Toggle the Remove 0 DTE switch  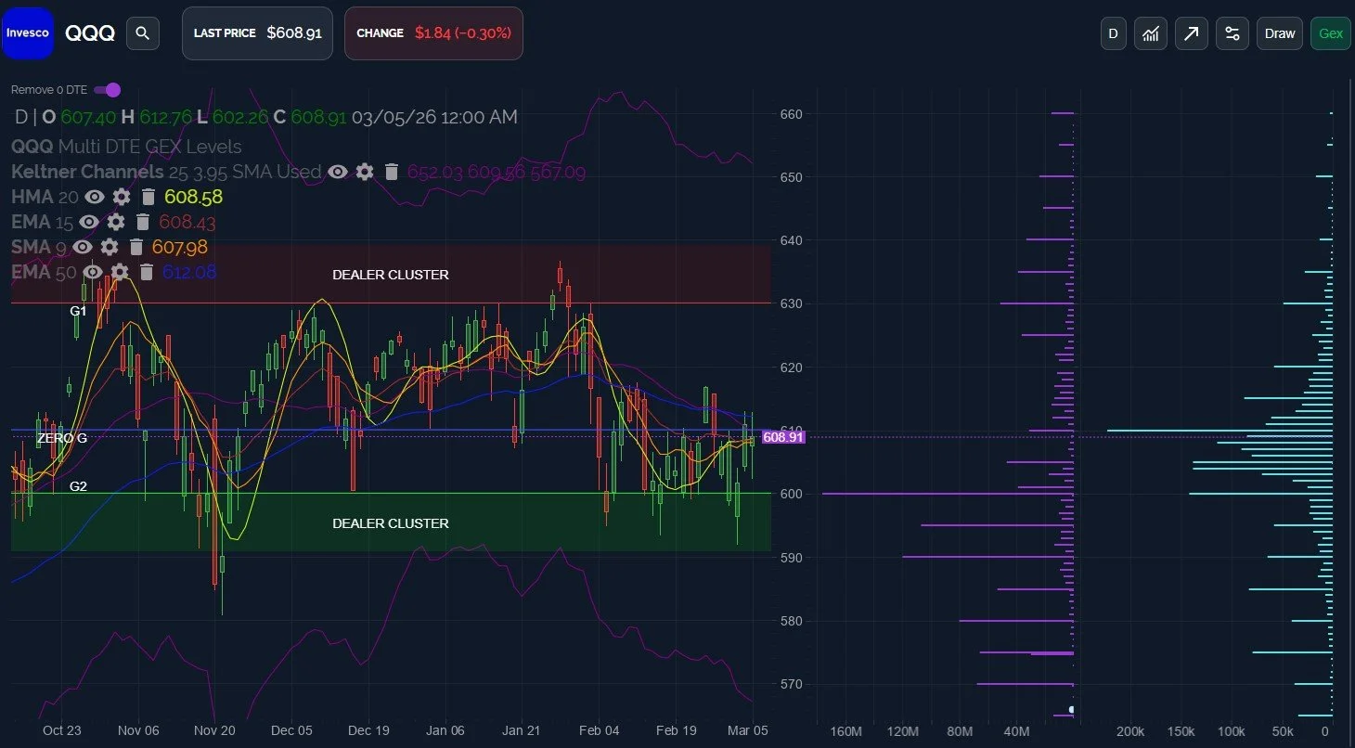[x=108, y=90]
